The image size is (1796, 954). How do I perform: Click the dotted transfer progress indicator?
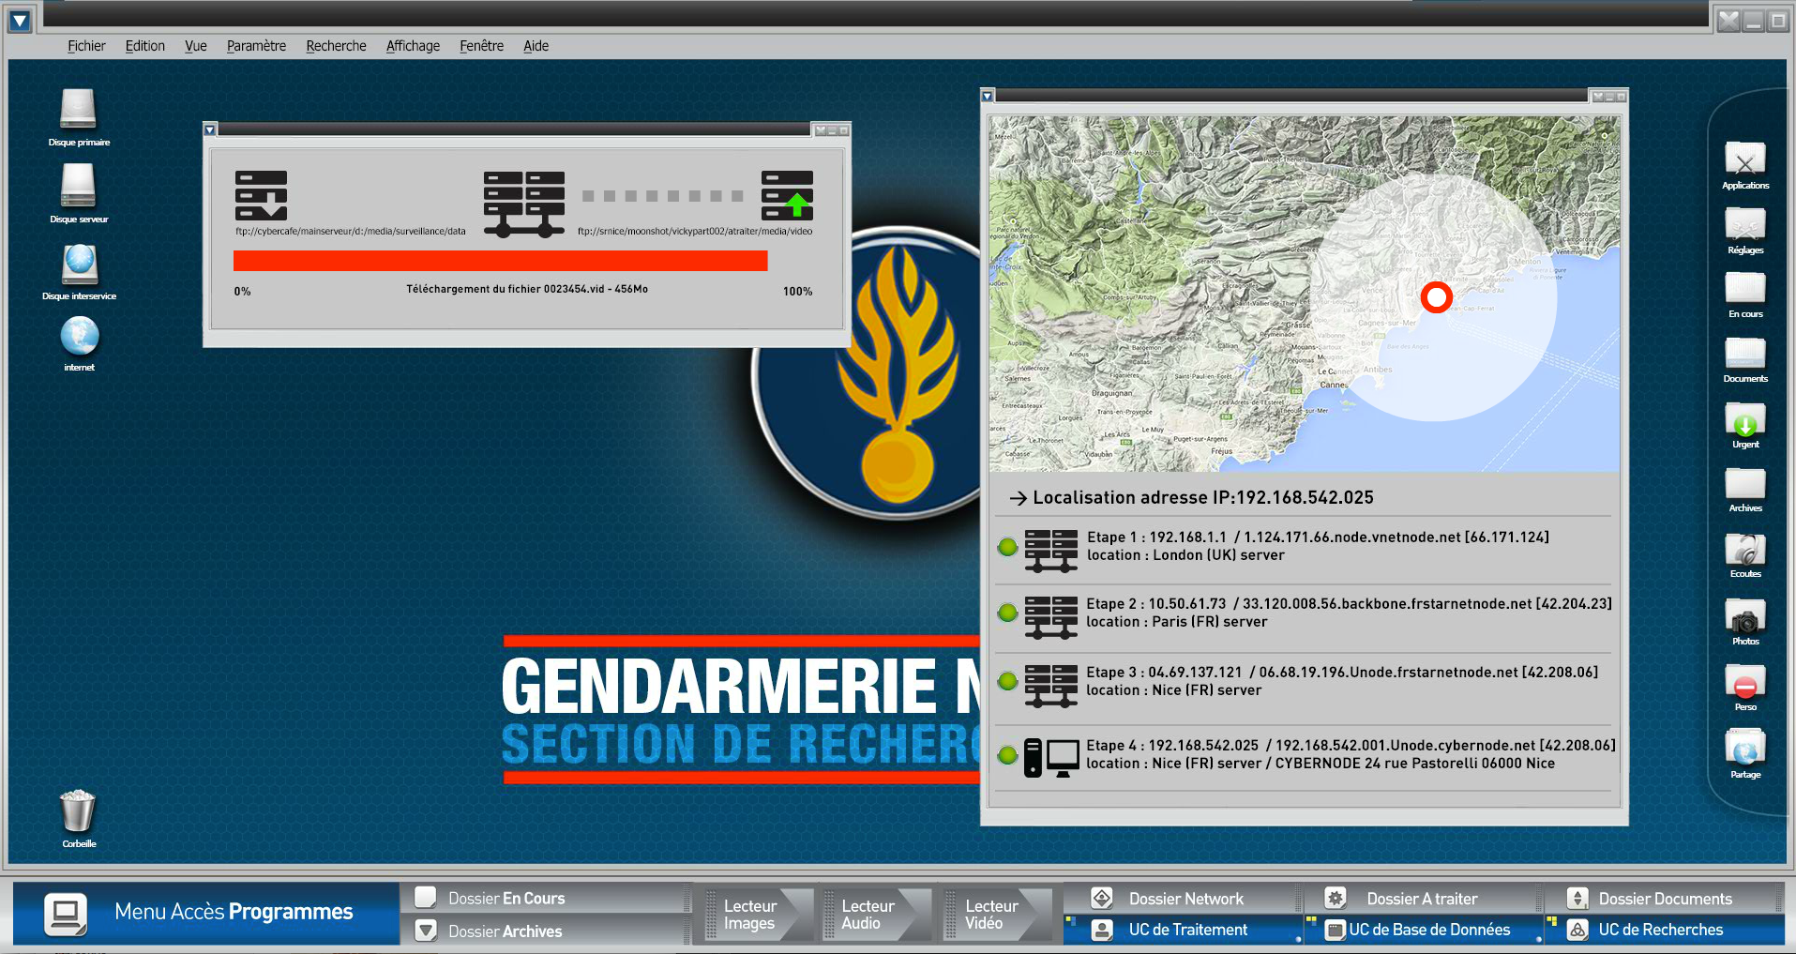point(662,196)
